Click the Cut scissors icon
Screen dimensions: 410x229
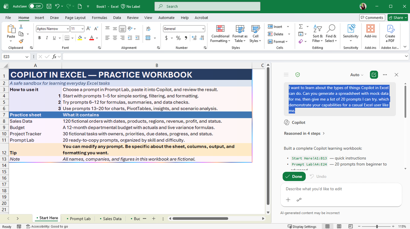(x=21, y=27)
